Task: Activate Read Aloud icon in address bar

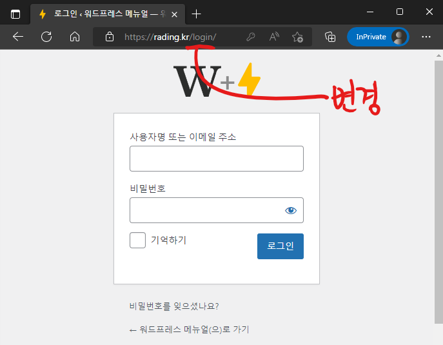Action: click(274, 37)
